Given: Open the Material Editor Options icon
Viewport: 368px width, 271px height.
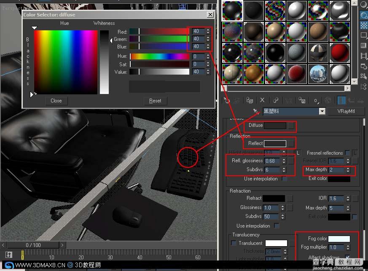Looking at the screenshot, I should pyautogui.click(x=363, y=67).
